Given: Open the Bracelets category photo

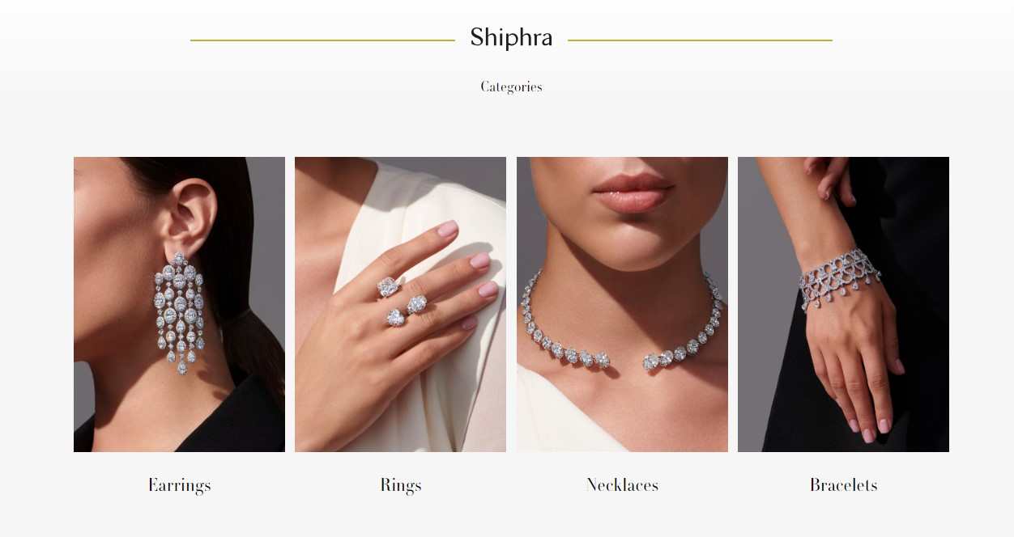Looking at the screenshot, I should (x=843, y=304).
